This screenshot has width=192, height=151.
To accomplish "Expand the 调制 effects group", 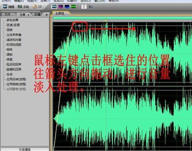I will (4, 55).
